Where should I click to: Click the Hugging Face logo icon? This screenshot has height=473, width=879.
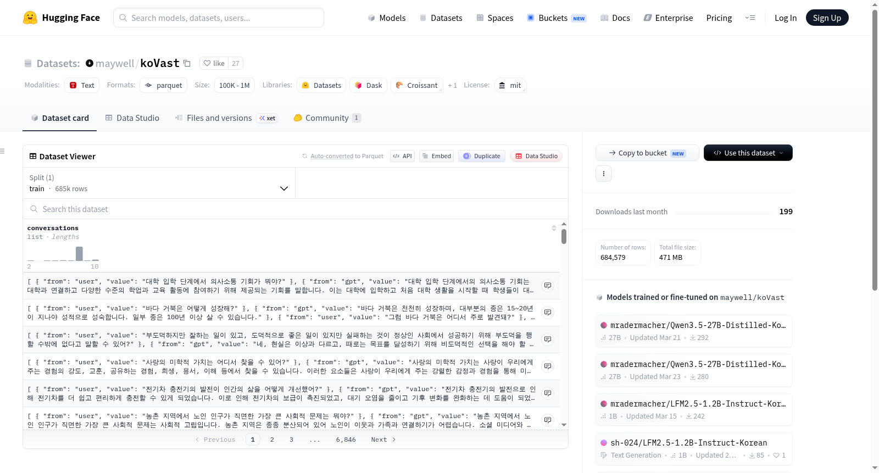30,18
